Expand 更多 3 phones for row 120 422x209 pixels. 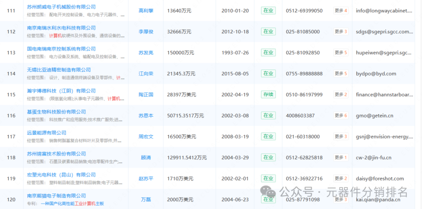[341, 200]
